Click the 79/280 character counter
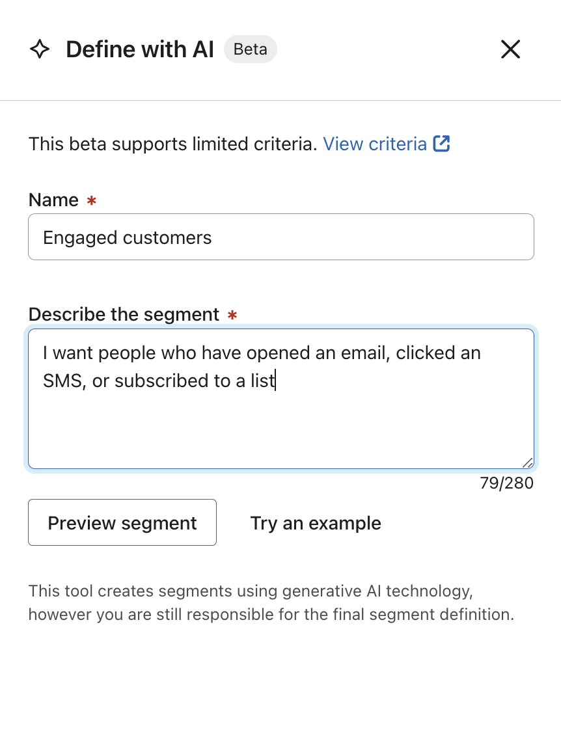Image resolution: width=561 pixels, height=752 pixels. [506, 483]
